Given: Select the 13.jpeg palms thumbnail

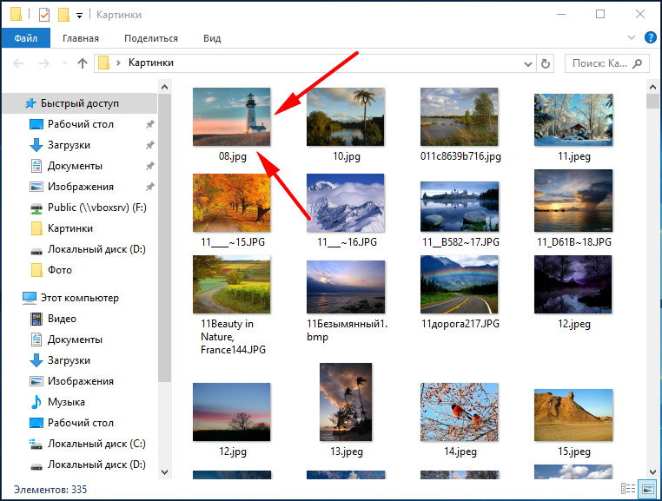Looking at the screenshot, I should point(346,402).
